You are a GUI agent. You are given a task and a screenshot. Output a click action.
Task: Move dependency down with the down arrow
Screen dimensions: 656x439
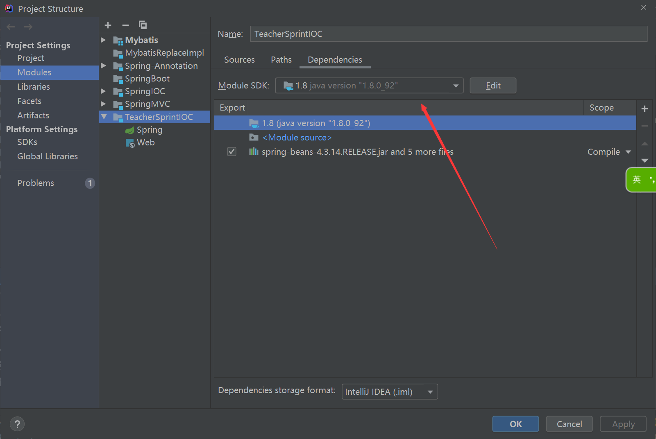pyautogui.click(x=645, y=161)
